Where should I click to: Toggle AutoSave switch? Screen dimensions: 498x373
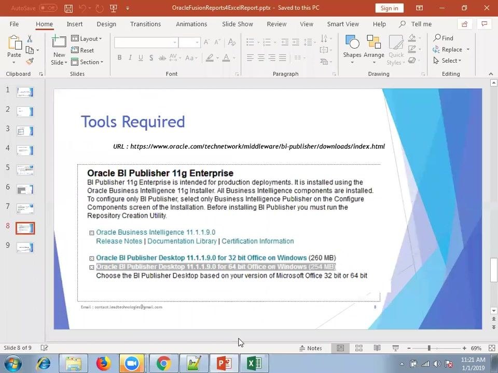coord(48,8)
